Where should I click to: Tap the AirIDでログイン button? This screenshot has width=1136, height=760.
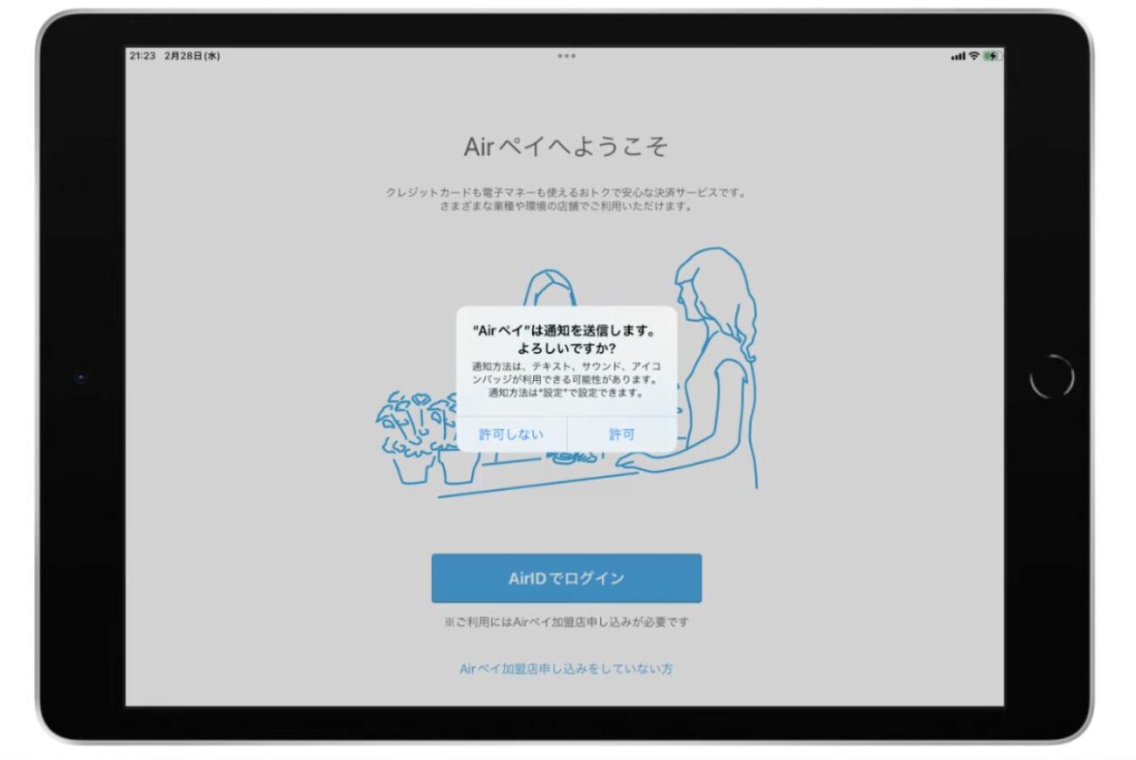click(x=566, y=578)
